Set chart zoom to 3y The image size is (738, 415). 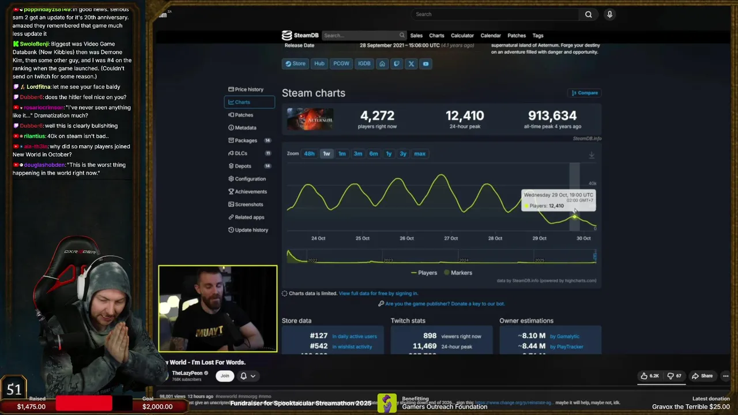[x=403, y=153]
